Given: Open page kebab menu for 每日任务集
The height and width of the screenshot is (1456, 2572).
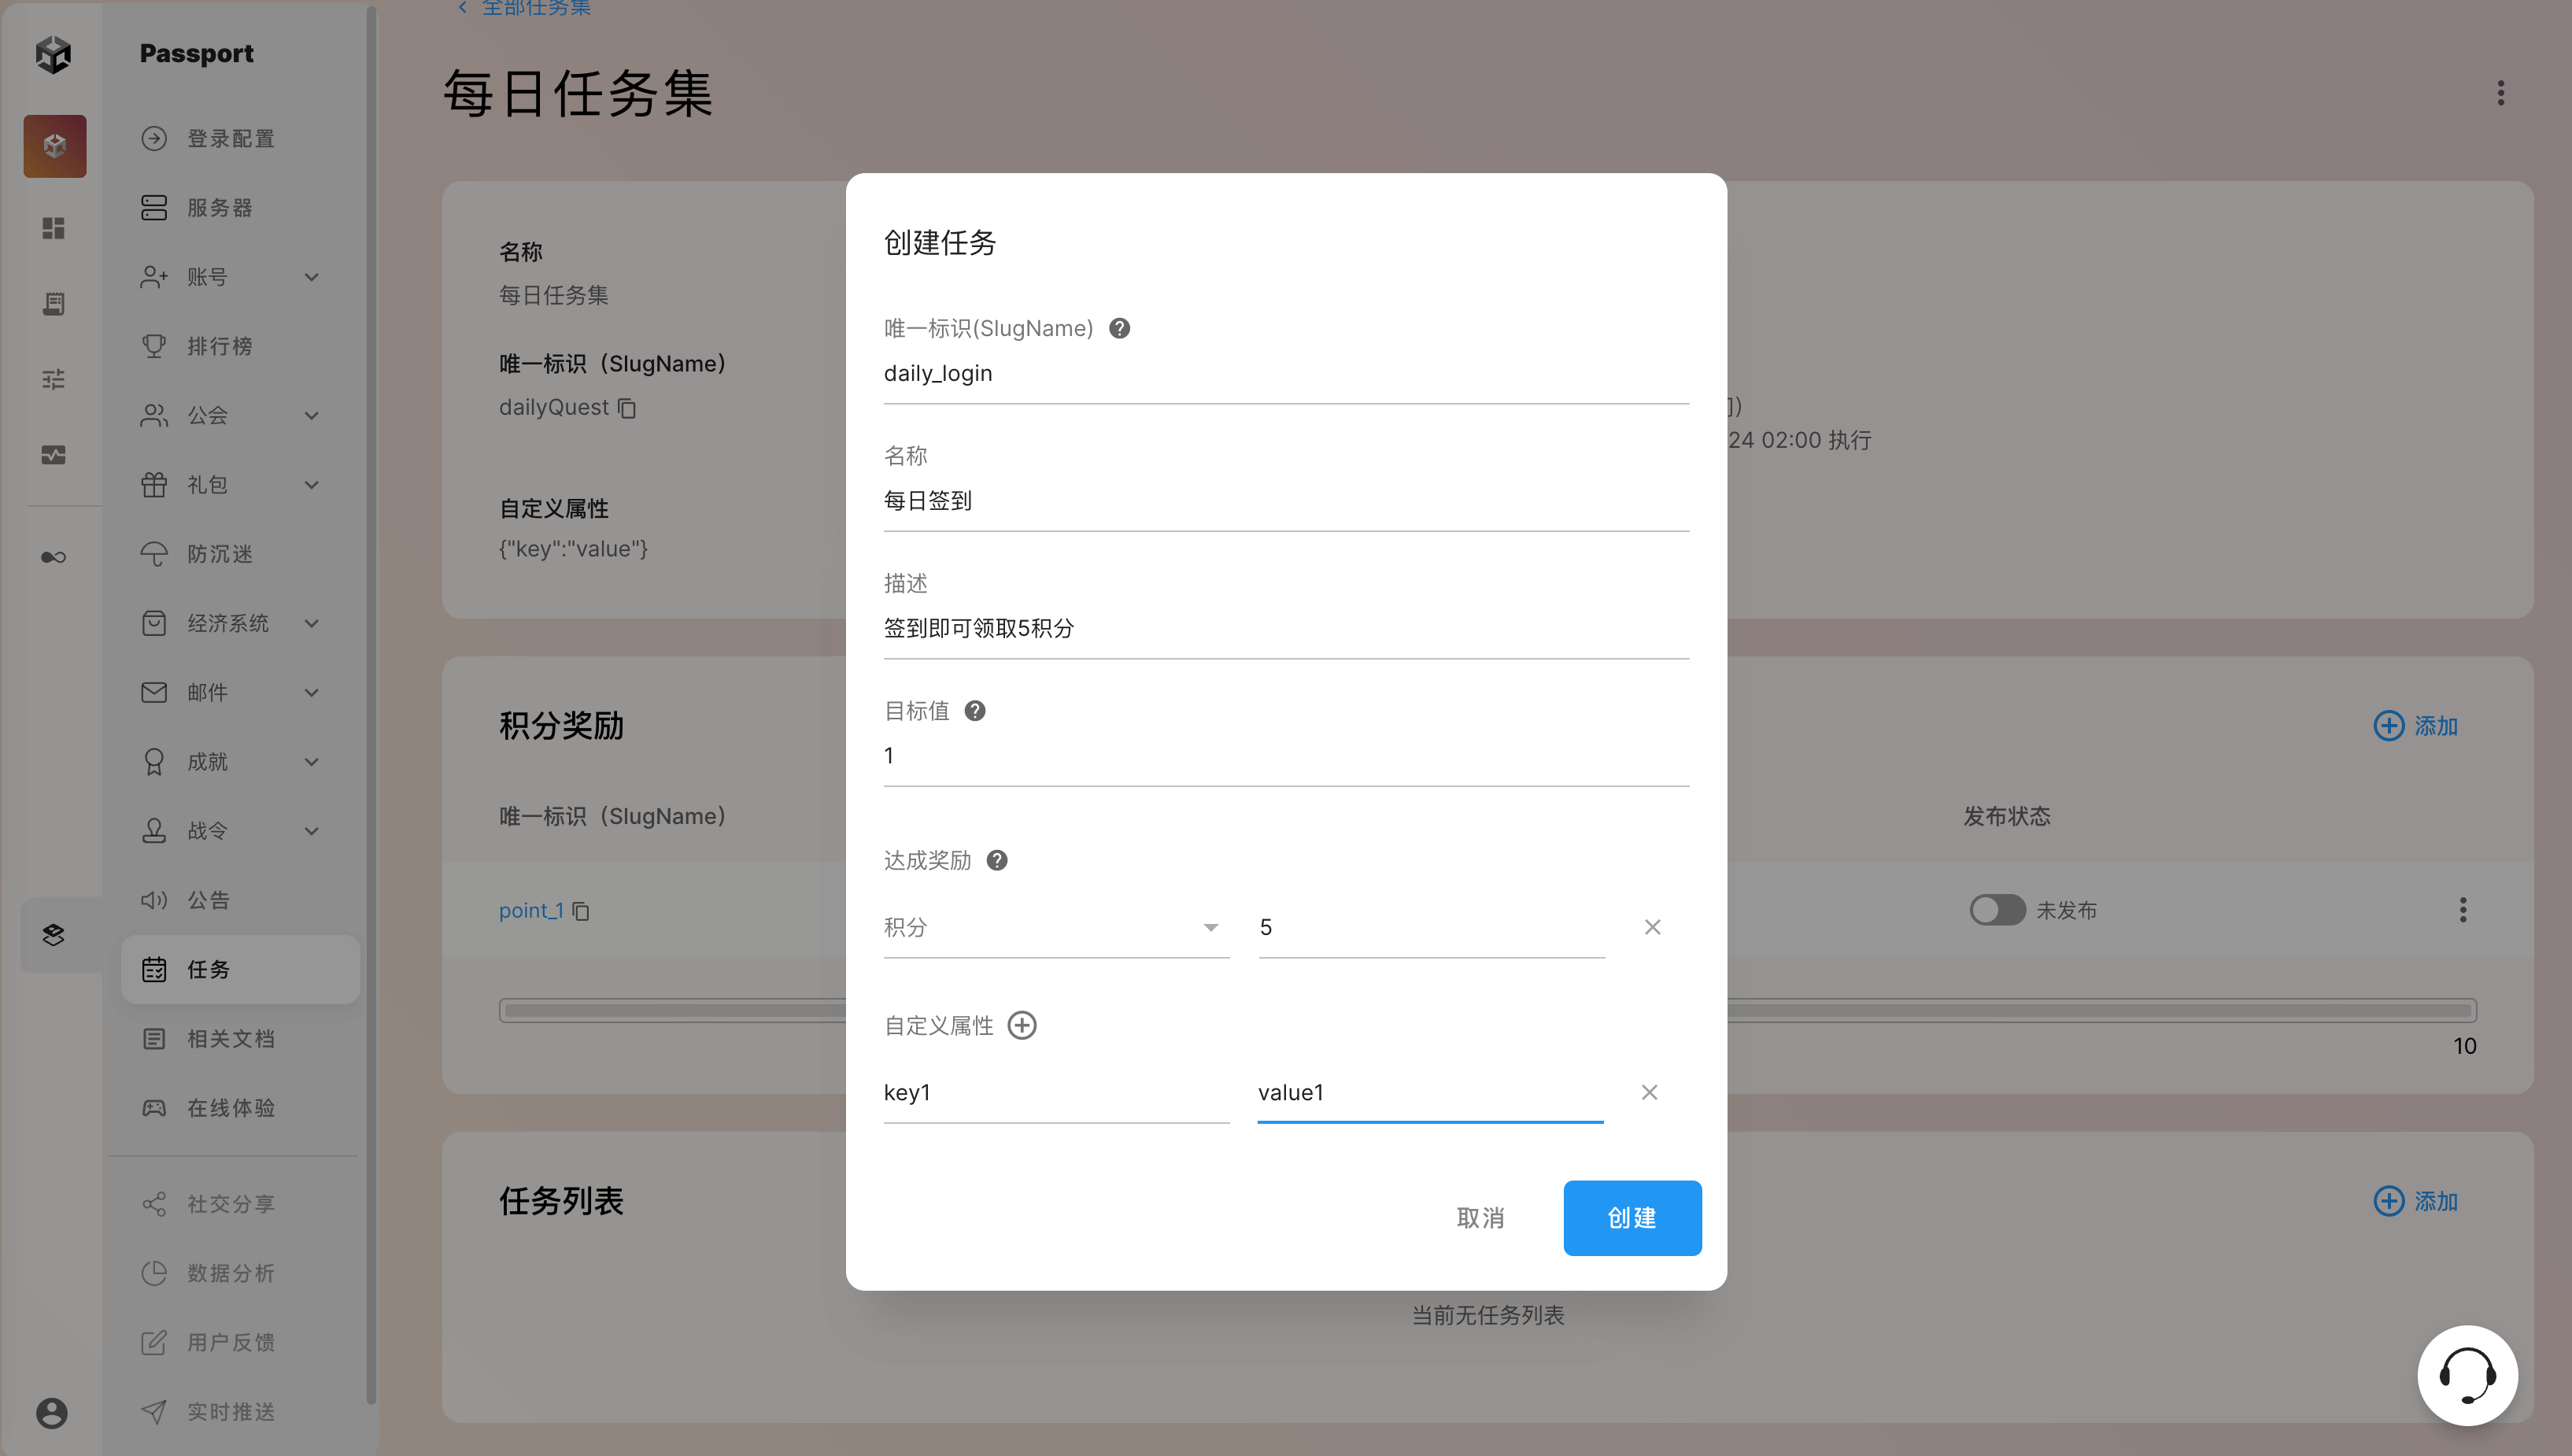Looking at the screenshot, I should 2500,93.
